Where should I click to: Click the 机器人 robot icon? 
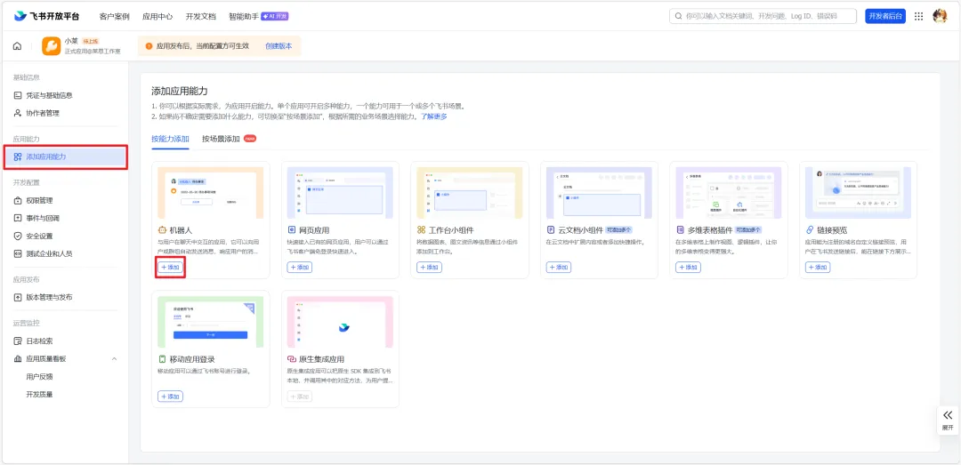point(163,230)
